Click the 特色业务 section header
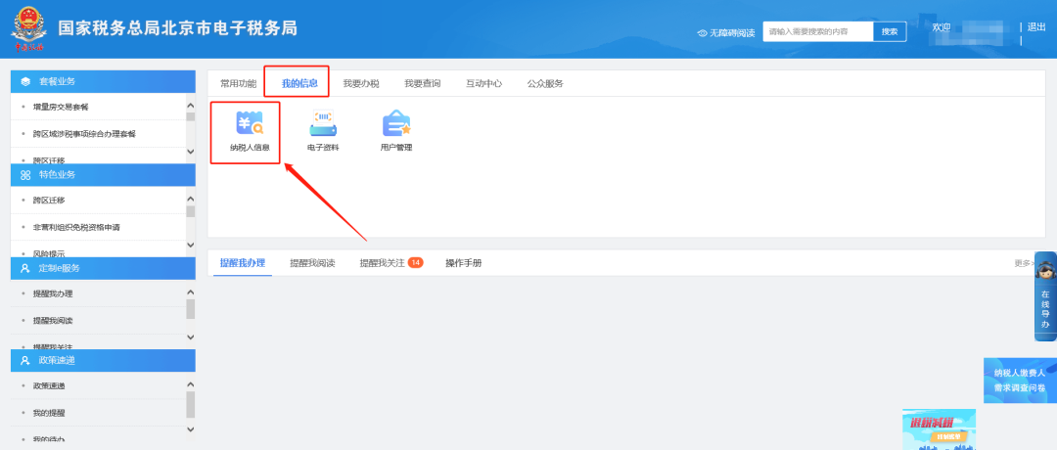The height and width of the screenshot is (450, 1057). pyautogui.click(x=103, y=174)
